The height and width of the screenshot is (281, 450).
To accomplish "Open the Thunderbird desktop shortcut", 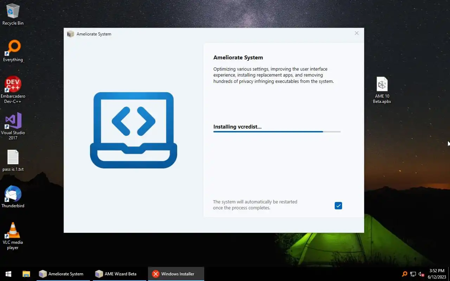I will 13,197.
